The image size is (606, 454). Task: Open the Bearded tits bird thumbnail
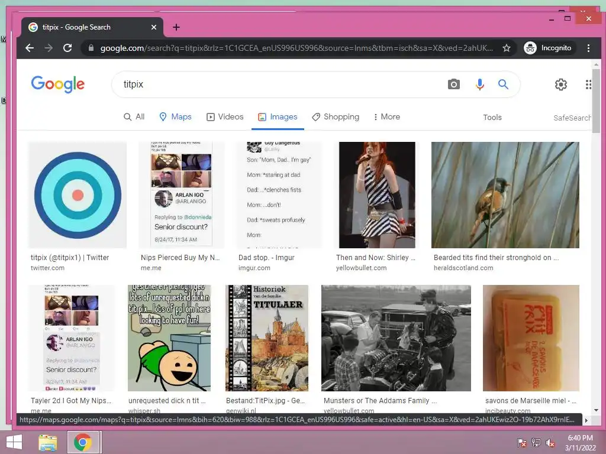[505, 195]
